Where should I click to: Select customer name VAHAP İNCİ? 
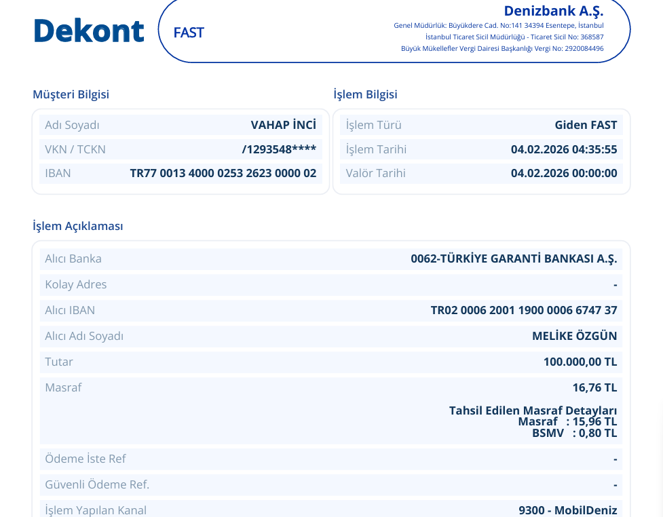tap(283, 125)
